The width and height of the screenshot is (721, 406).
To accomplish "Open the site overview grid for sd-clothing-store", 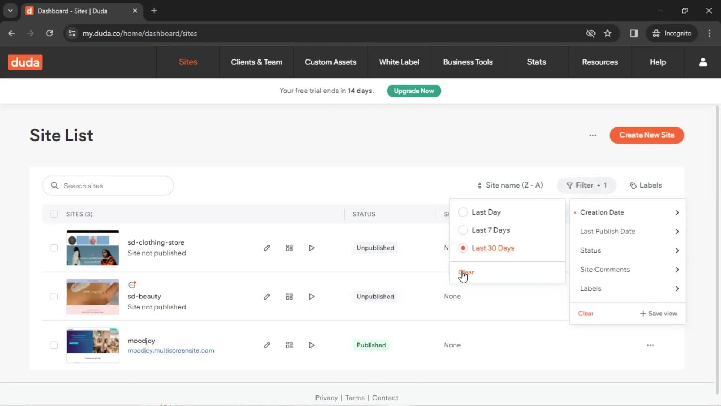I will 289,248.
